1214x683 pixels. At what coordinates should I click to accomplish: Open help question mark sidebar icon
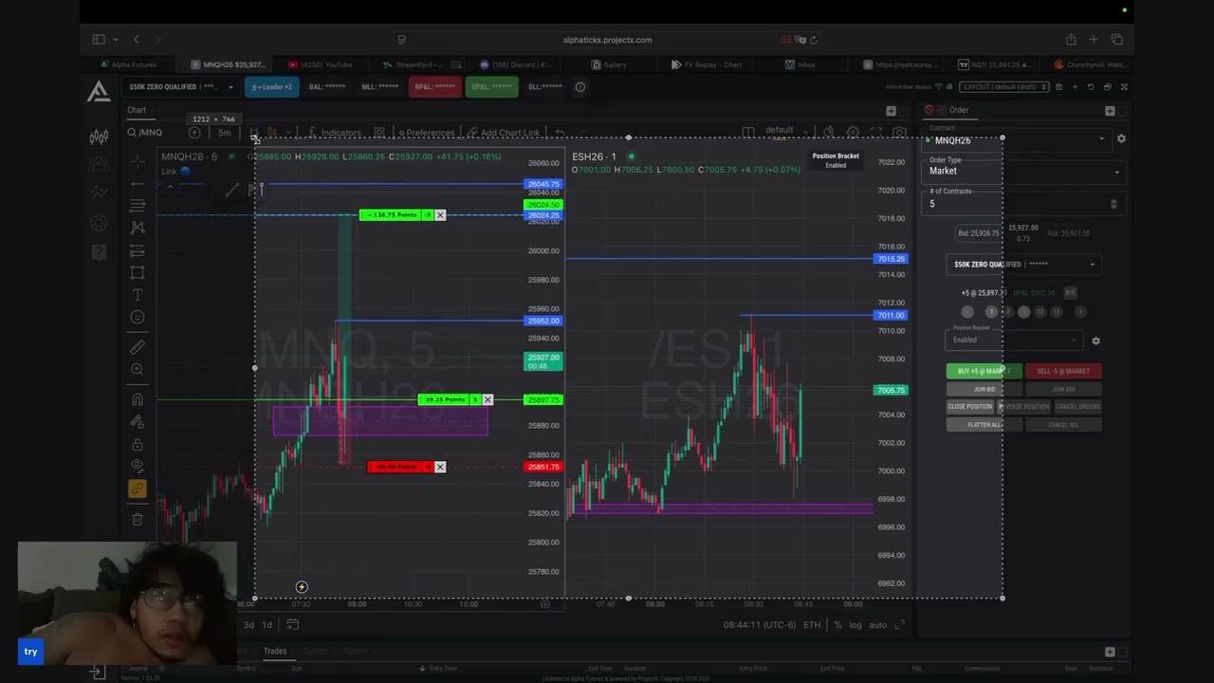(x=99, y=252)
